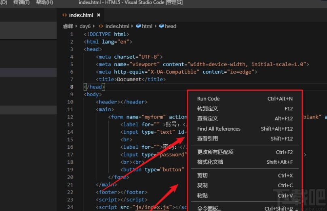
Task: Click the index.html file icon in breadcrumbs
Action: click(101, 26)
